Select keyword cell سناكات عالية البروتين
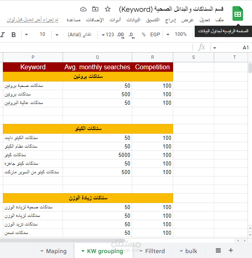The width and height of the screenshot is (252, 258). tap(33, 103)
